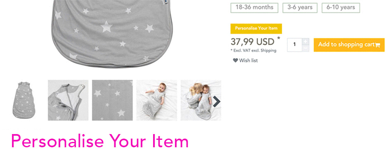Select the 18-36 months size option
The image size is (392, 165).
click(x=254, y=8)
